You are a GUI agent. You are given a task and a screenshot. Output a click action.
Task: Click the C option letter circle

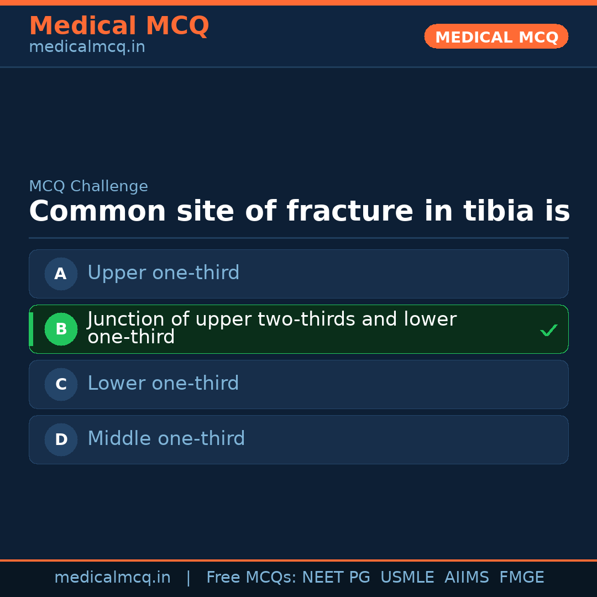pos(61,384)
